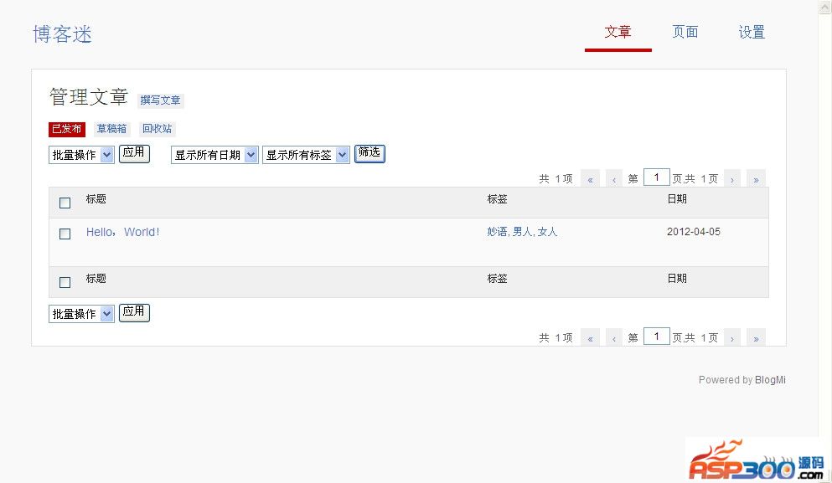
Task: Click next page arrow in top pagination
Action: pos(732,179)
